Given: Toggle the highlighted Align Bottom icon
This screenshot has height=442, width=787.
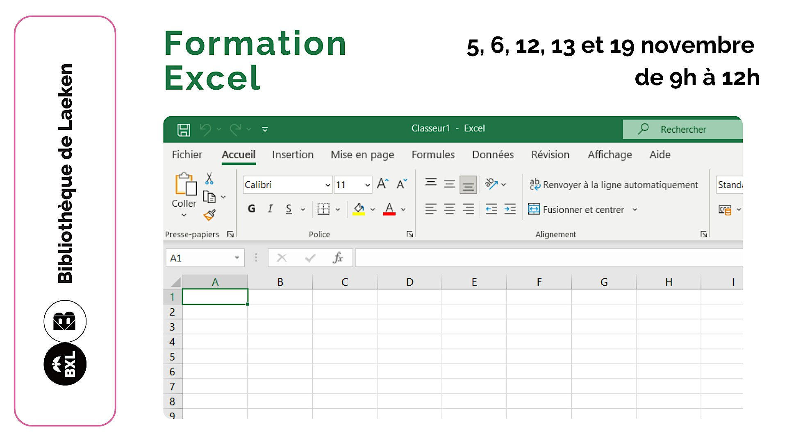Looking at the screenshot, I should pyautogui.click(x=468, y=185).
